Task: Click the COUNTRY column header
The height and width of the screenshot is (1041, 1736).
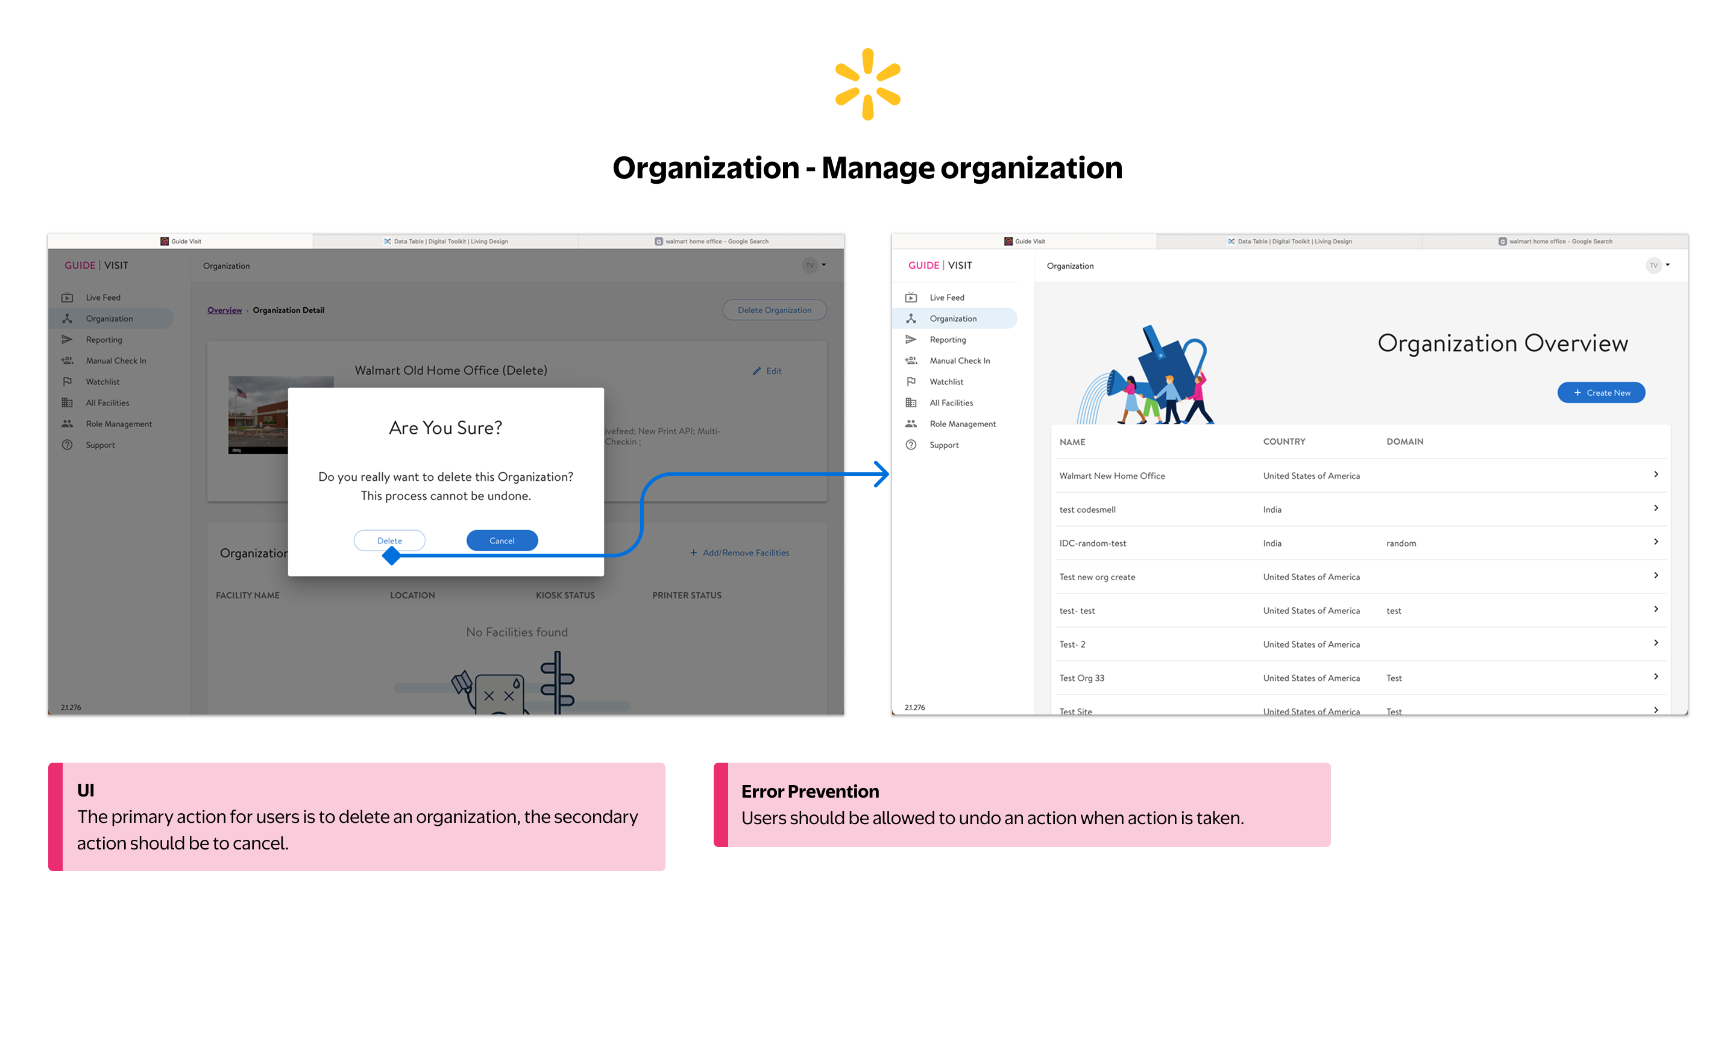Action: coord(1283,441)
